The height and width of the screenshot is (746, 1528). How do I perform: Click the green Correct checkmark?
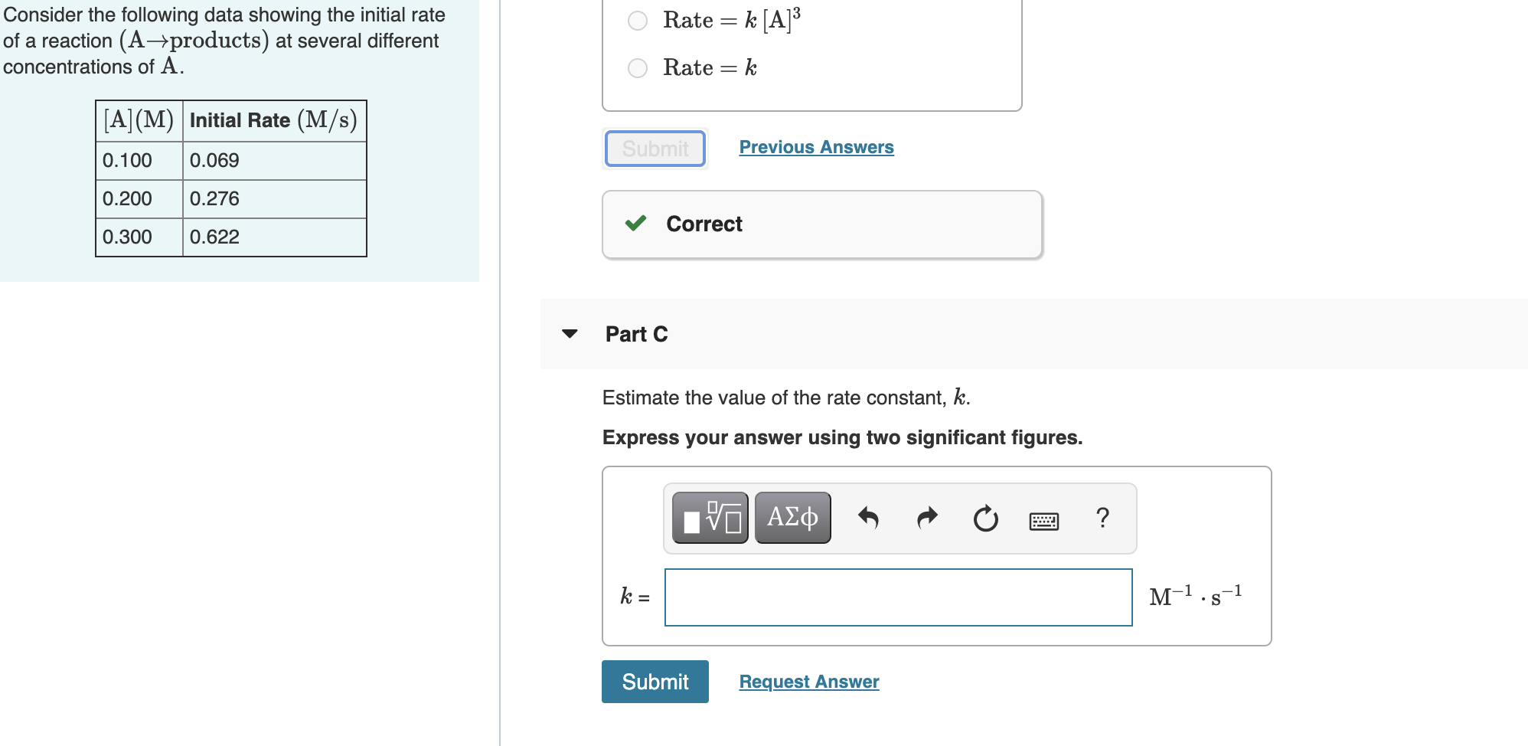[x=636, y=224]
